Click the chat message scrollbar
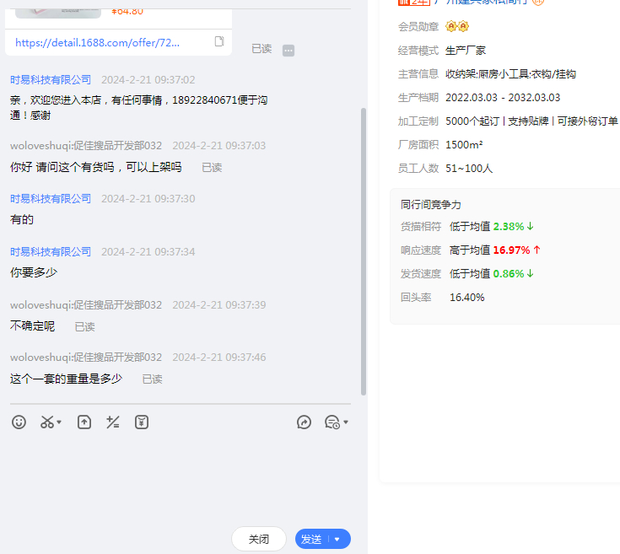 [364, 253]
